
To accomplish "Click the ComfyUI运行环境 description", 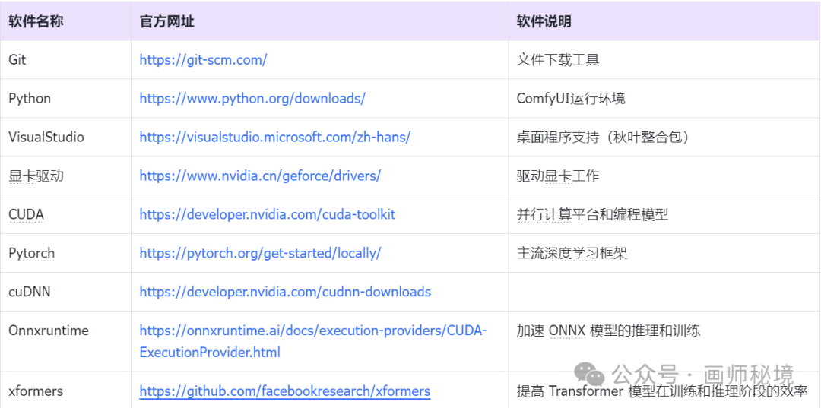I will 571,98.
